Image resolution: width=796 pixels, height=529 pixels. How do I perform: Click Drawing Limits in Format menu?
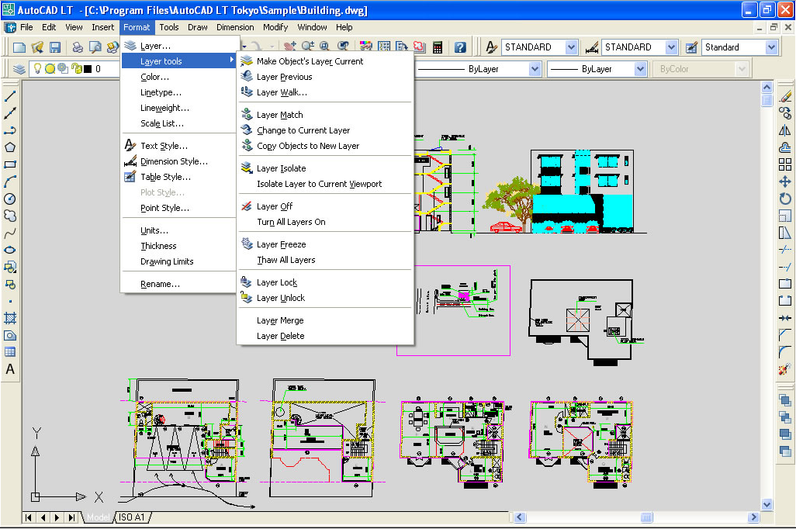click(180, 261)
